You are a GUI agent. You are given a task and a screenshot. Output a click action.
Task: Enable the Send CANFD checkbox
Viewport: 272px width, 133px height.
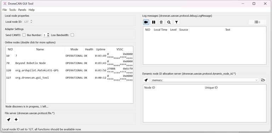[x=24, y=35]
